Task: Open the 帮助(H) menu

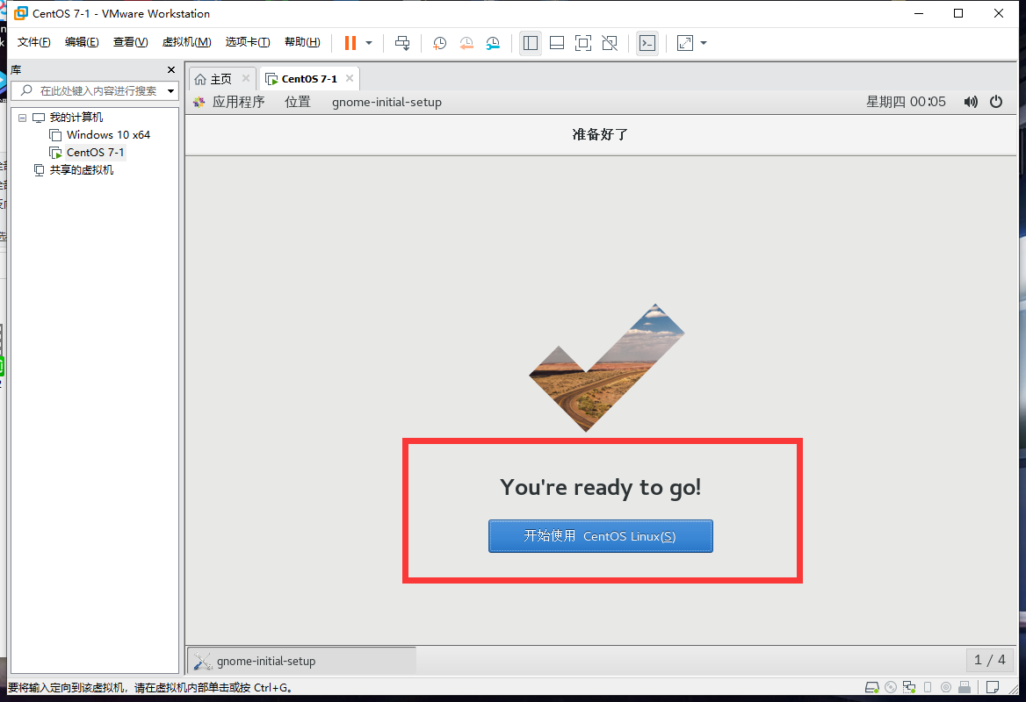Action: [x=302, y=42]
